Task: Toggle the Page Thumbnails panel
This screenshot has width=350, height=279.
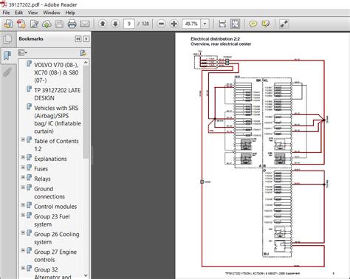Action: click(x=7, y=38)
